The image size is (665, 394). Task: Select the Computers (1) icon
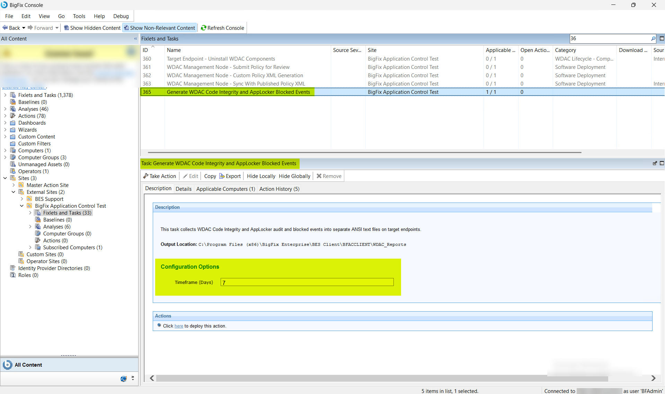tap(13, 150)
